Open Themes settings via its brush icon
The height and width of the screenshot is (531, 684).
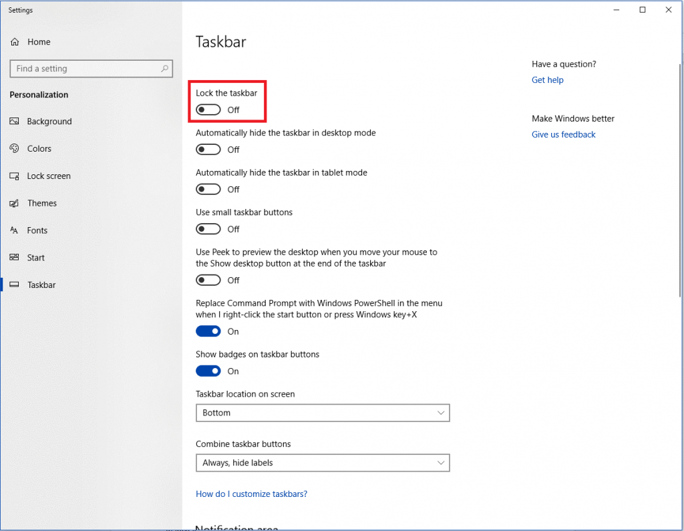pos(15,203)
